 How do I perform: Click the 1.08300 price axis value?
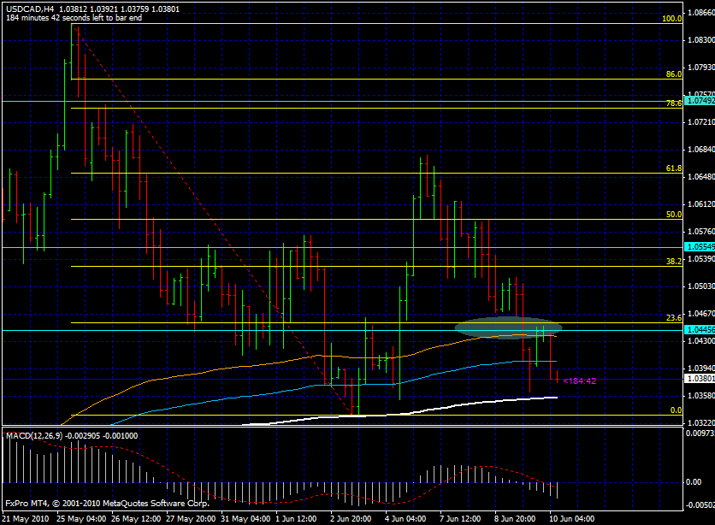[x=700, y=40]
